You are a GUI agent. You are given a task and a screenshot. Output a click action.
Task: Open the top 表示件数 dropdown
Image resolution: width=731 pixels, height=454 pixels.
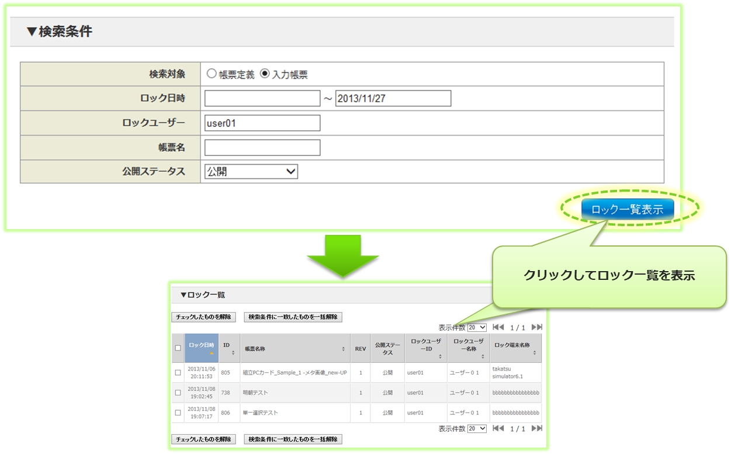[477, 327]
